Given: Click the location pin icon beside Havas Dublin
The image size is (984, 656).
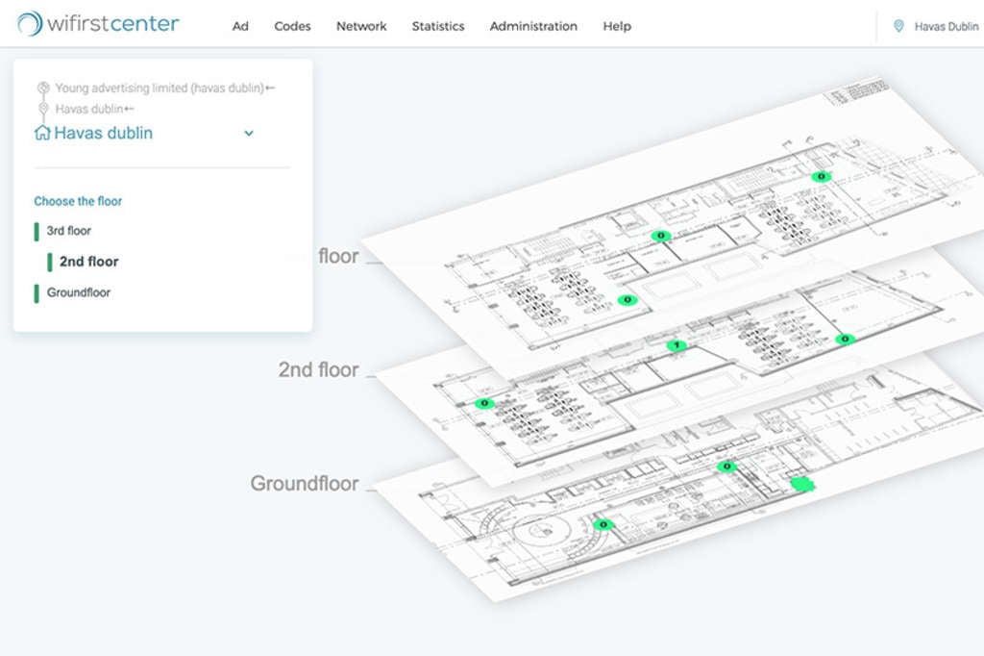Looking at the screenshot, I should (x=898, y=27).
